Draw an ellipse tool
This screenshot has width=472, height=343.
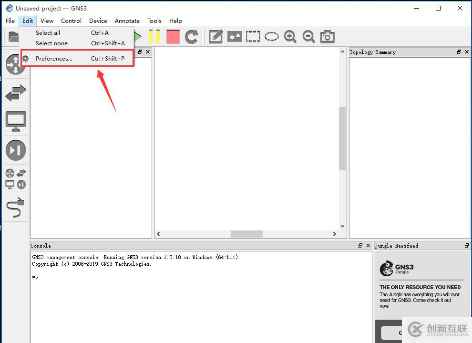[x=272, y=37]
